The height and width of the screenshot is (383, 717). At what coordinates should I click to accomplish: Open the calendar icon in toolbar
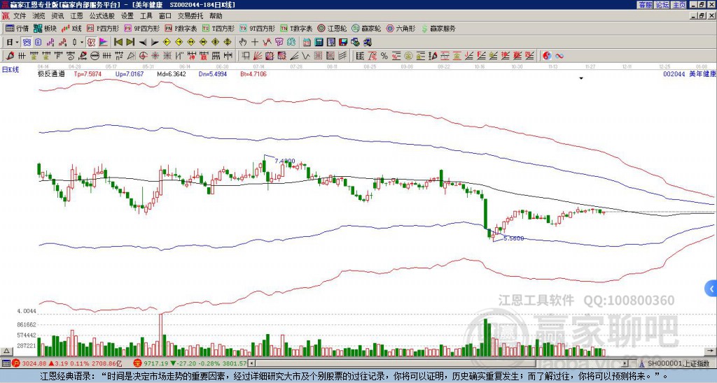click(x=307, y=43)
